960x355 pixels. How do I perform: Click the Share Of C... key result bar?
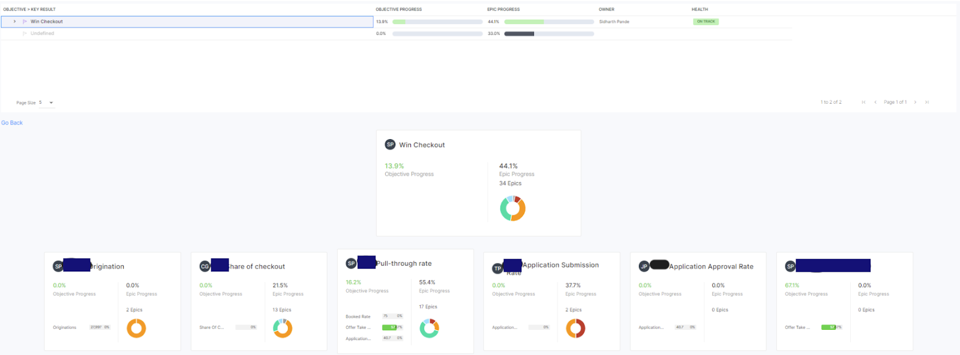pyautogui.click(x=246, y=327)
